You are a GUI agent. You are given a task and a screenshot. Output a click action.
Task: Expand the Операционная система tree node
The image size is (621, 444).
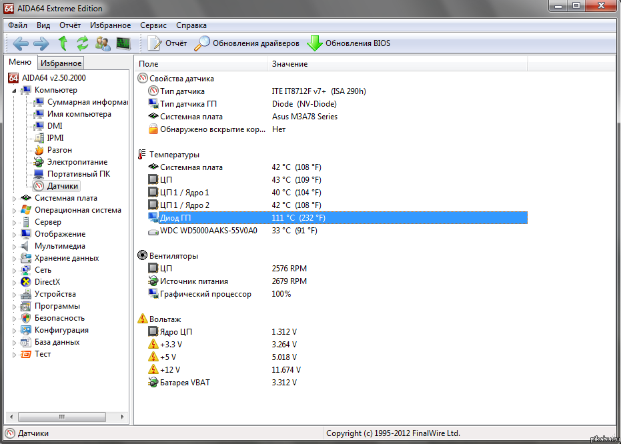coord(15,210)
